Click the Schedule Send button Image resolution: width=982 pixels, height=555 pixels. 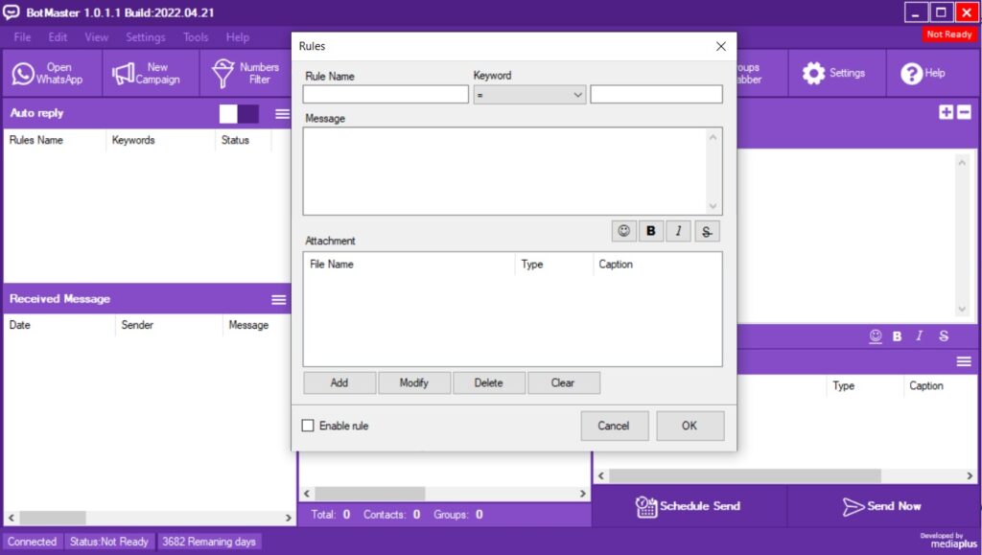point(689,506)
